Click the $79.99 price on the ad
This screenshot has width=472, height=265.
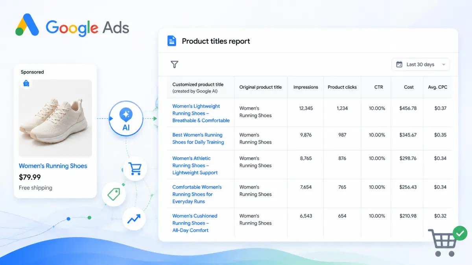point(30,177)
